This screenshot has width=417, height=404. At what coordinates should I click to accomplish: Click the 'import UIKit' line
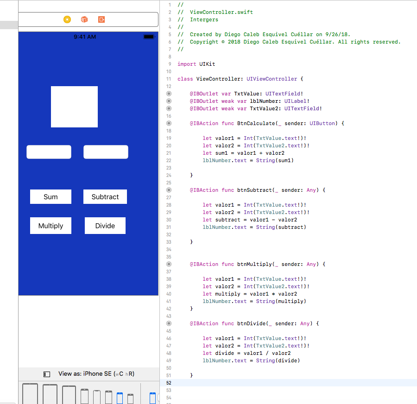196,64
